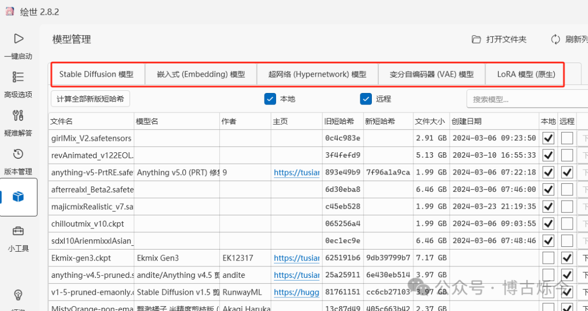
Task: Open the 一键启动 launch page
Action: [x=18, y=46]
